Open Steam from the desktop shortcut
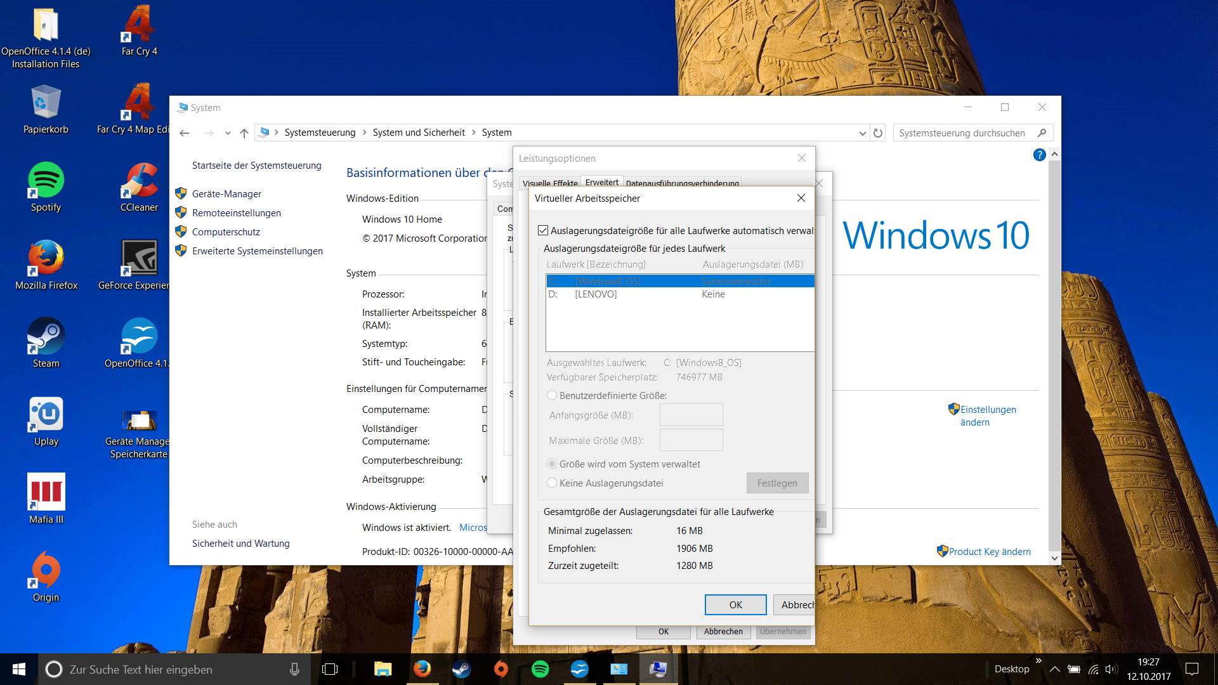 pyautogui.click(x=46, y=336)
